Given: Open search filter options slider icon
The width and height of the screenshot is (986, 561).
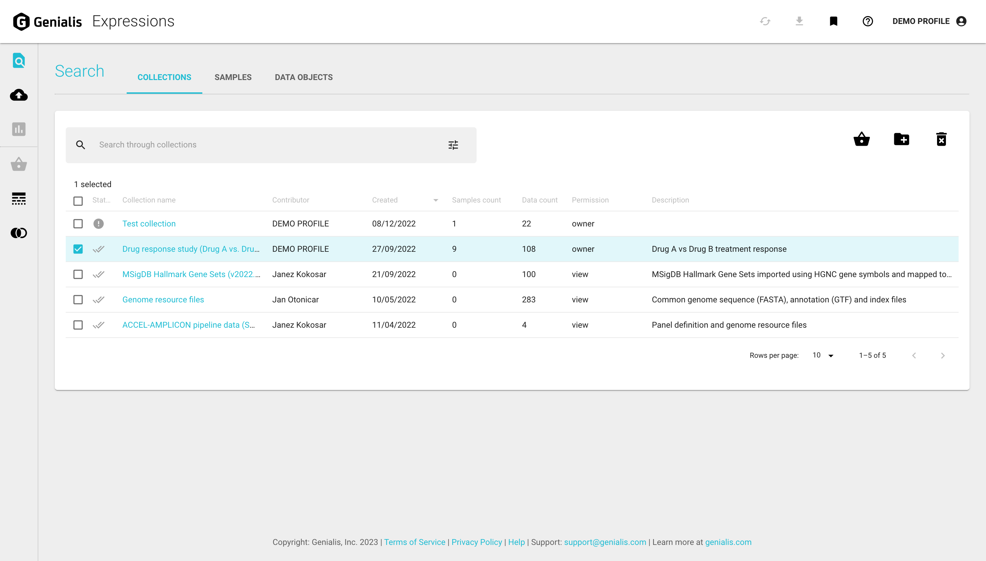Looking at the screenshot, I should [x=453, y=145].
